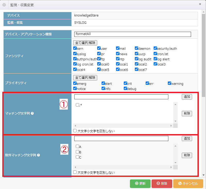Uncheck the kern facility checkbox

click(x=75, y=48)
